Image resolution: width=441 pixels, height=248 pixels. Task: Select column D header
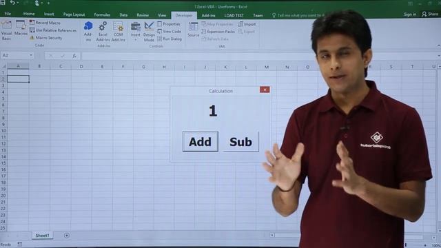coord(81,67)
